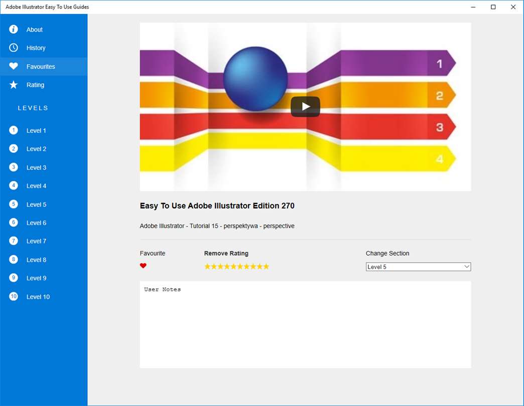Set rating to seven stars
Image resolution: width=524 pixels, height=406 pixels.
246,266
